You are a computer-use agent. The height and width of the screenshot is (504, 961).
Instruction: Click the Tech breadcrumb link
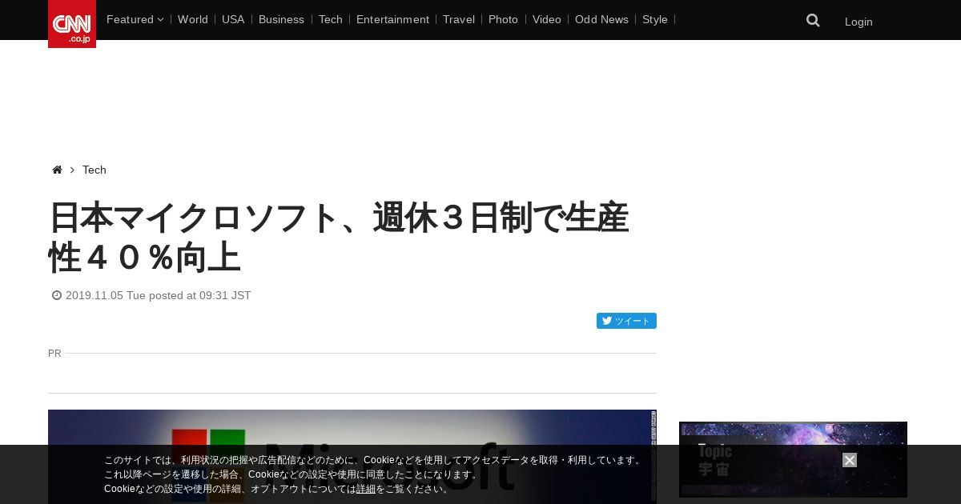coord(94,170)
